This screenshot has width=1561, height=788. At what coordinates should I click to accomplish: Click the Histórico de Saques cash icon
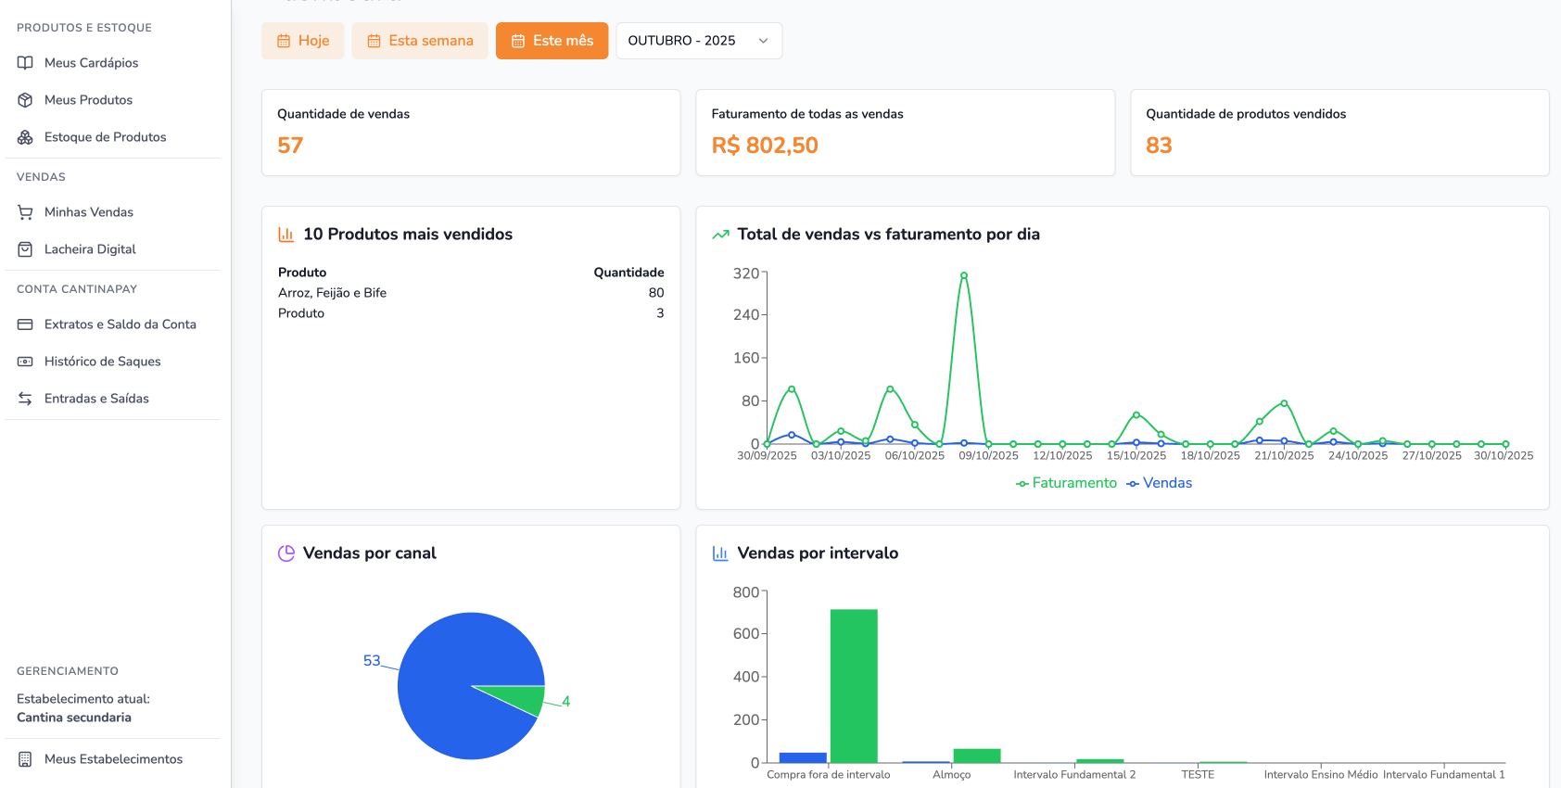(25, 362)
